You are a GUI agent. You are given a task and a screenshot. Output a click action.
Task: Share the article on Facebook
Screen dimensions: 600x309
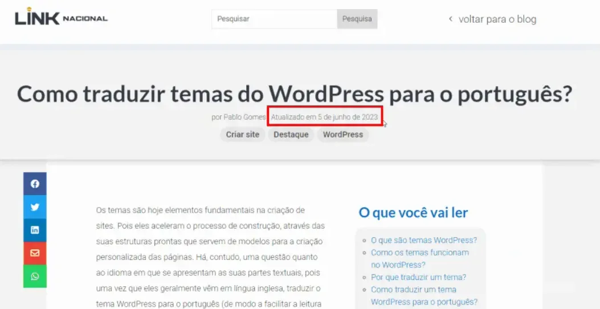coord(35,184)
